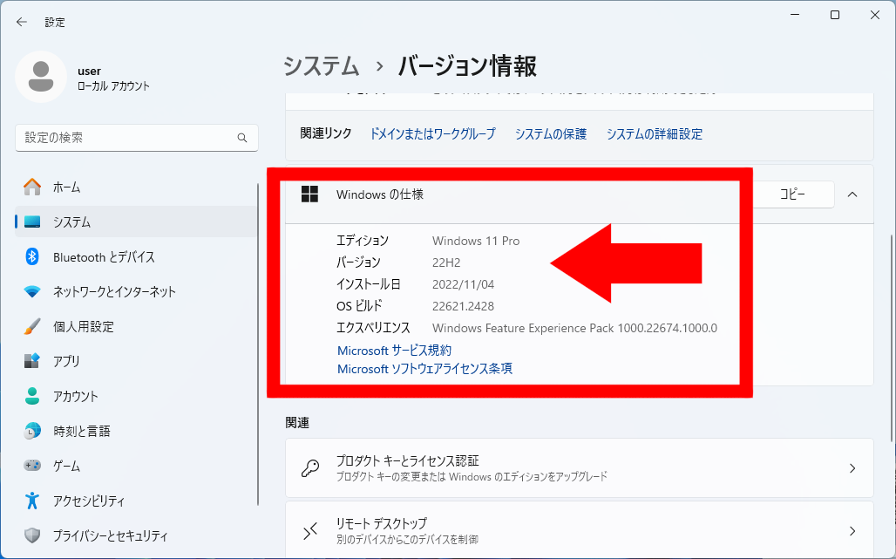This screenshot has width=896, height=559.
Task: Open the Microsoft サービス規約 link
Action: click(394, 350)
